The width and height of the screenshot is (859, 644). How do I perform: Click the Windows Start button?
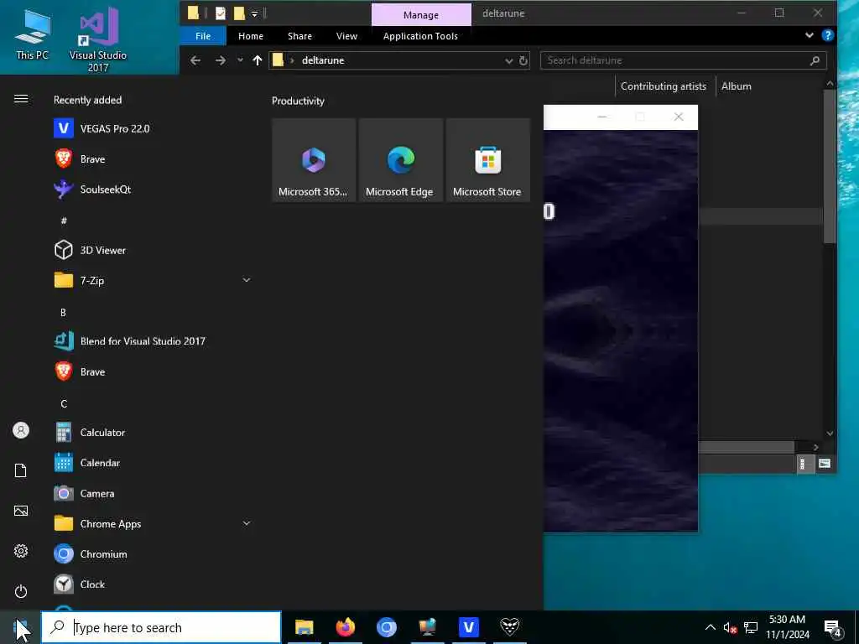(x=20, y=627)
